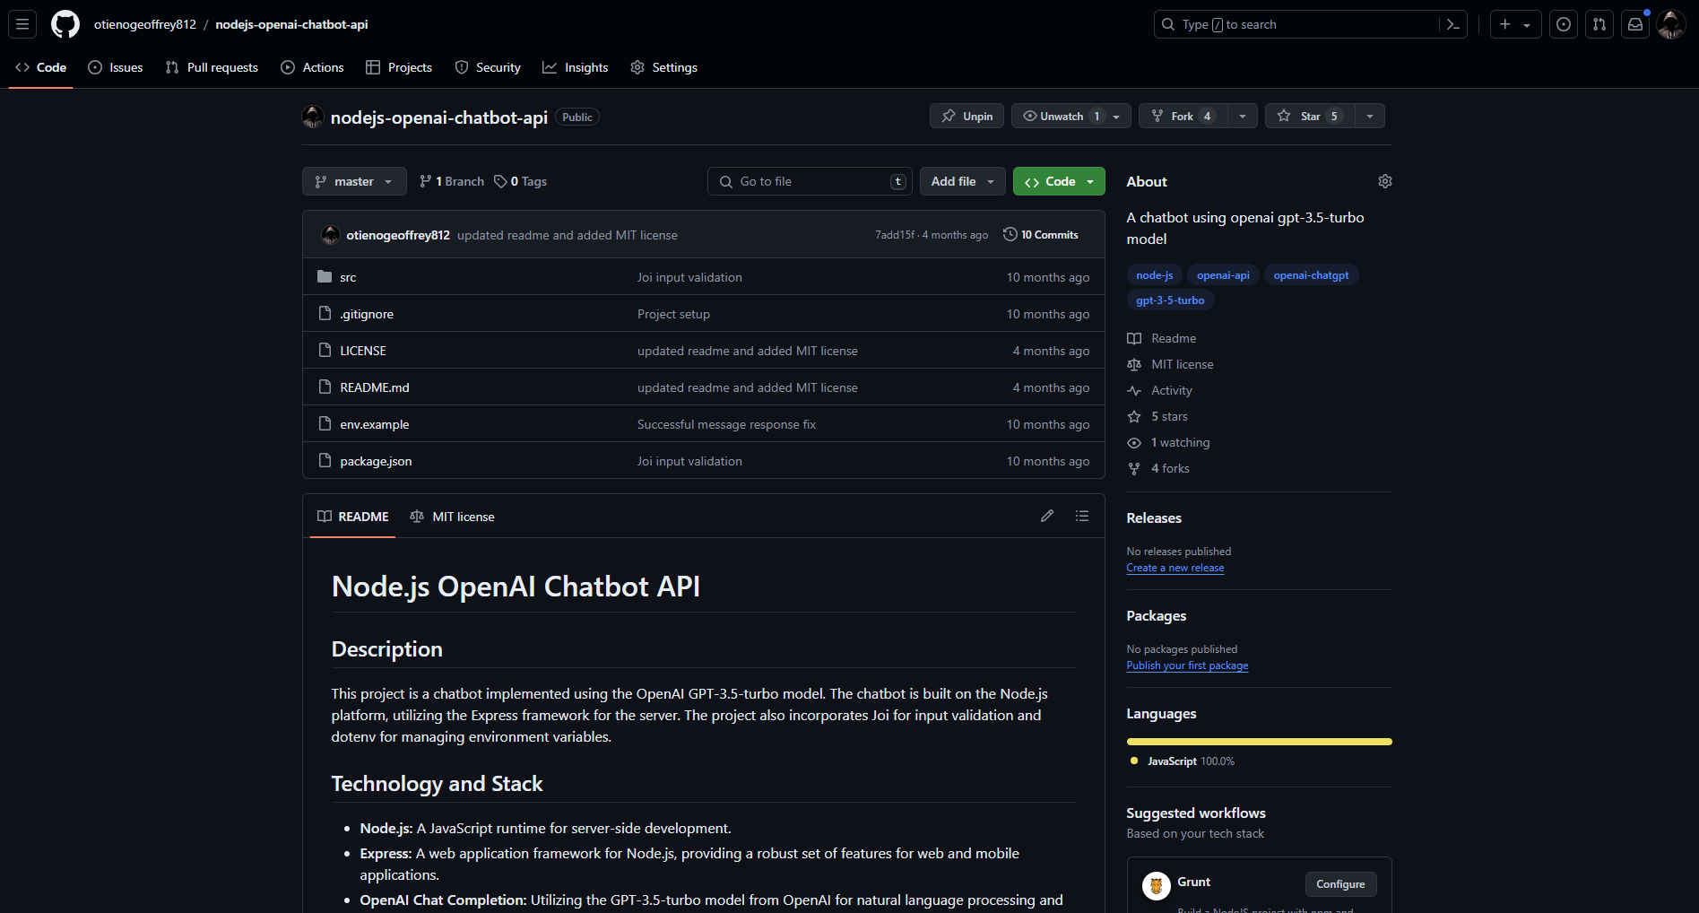Open the README outline list icon
This screenshot has height=913, width=1699.
click(x=1082, y=516)
